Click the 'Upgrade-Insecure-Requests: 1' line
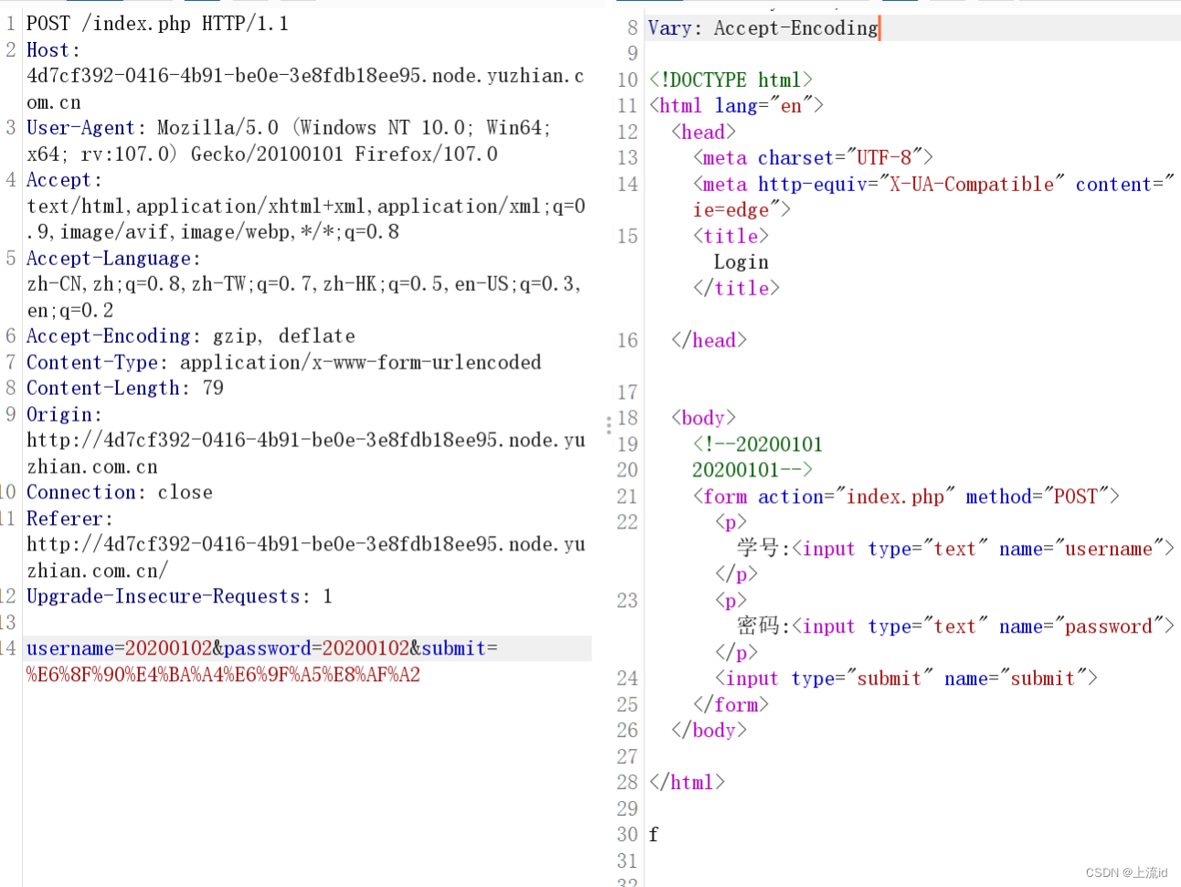This screenshot has height=887, width=1181. click(179, 596)
